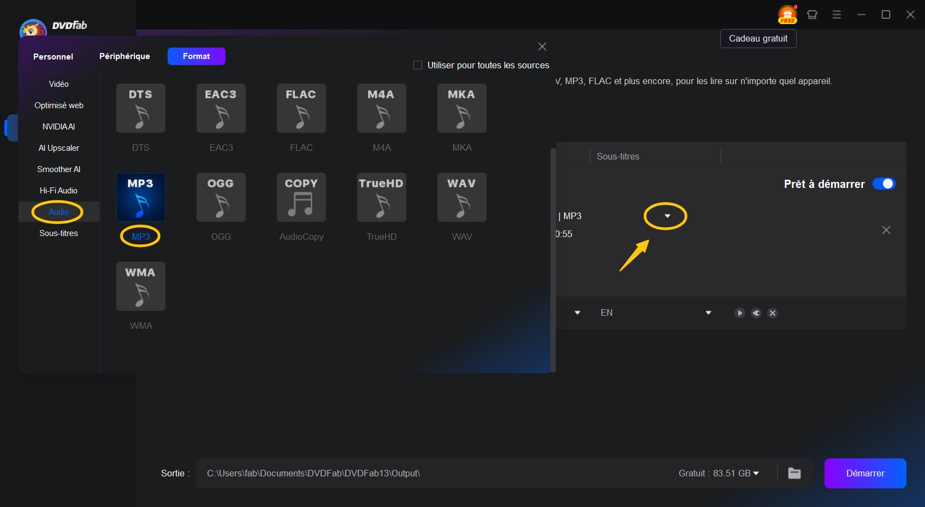Select the DTS audio format icon

[x=141, y=108]
